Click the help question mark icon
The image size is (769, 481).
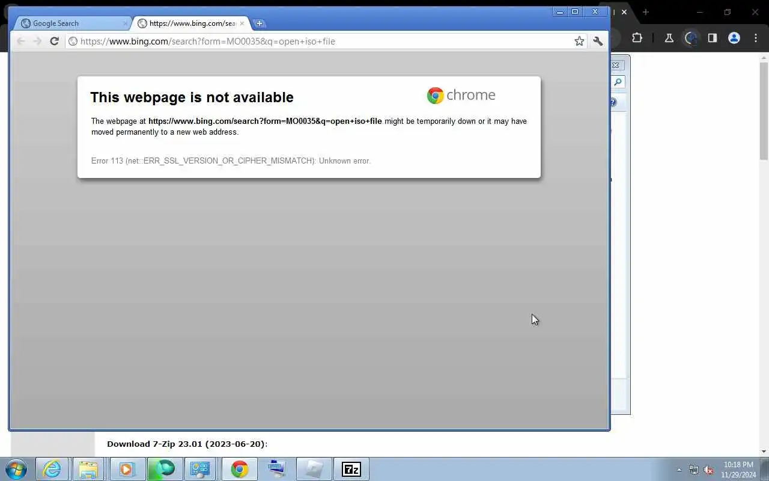(x=613, y=103)
